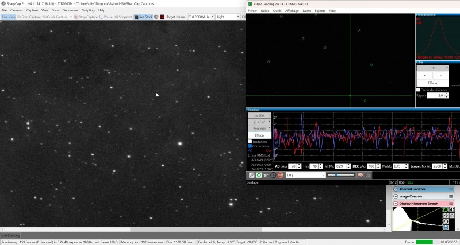Viewport: 460px width, 245px height.
Task: Click Display Histogram Stretch hamburger menu icon
Action: coord(451,204)
